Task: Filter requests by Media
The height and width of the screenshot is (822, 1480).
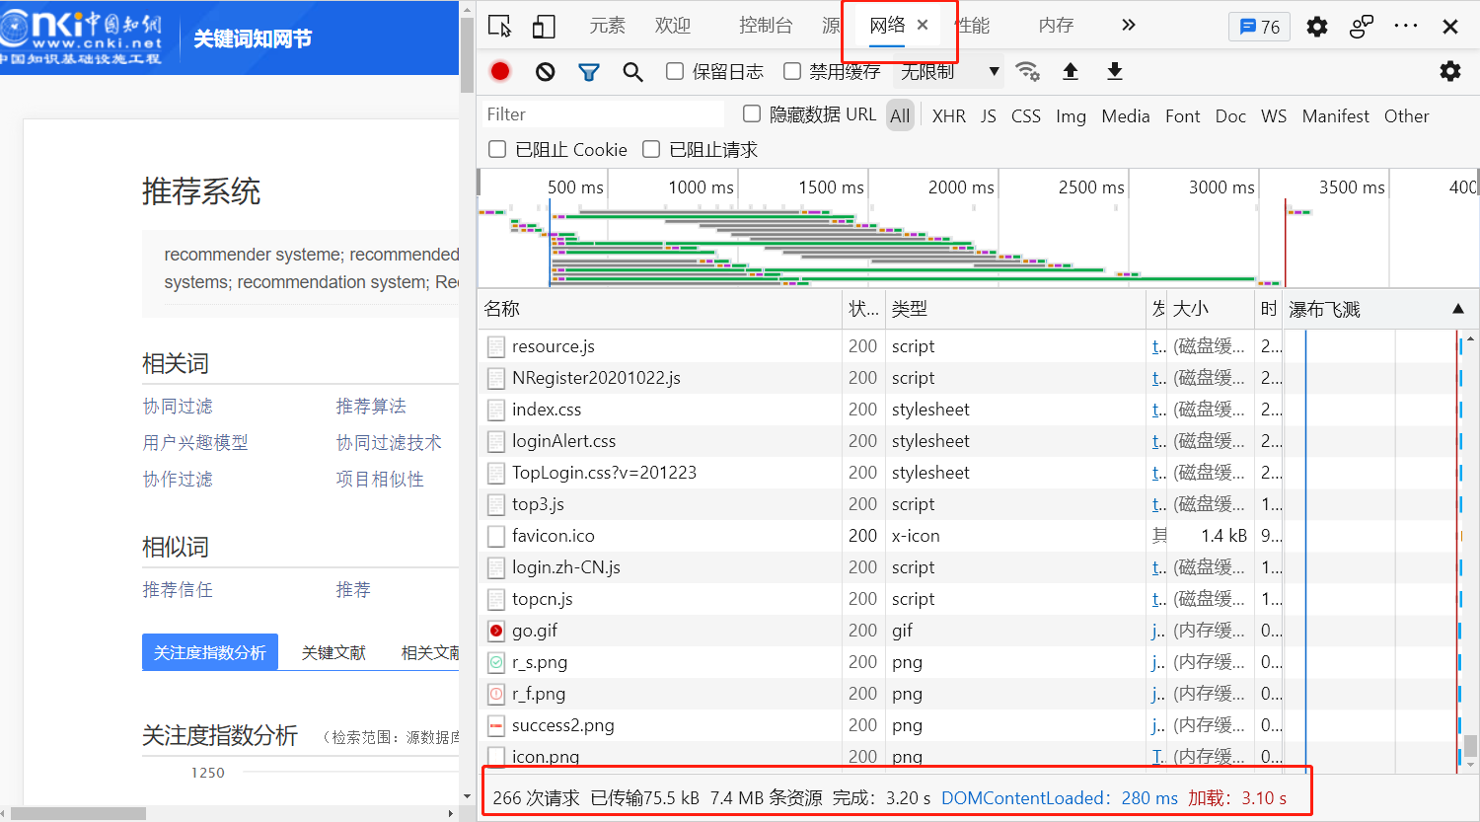Action: [1126, 115]
